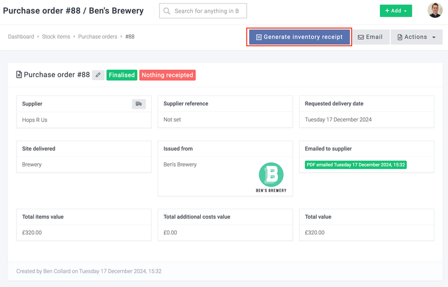Open Stock items breadcrumb link

click(x=56, y=37)
